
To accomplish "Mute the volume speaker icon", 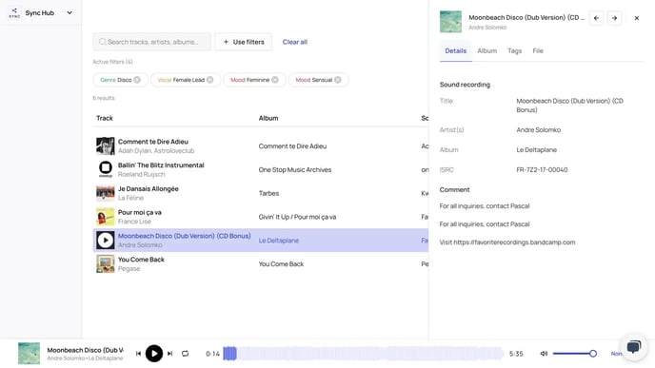I will [544, 354].
